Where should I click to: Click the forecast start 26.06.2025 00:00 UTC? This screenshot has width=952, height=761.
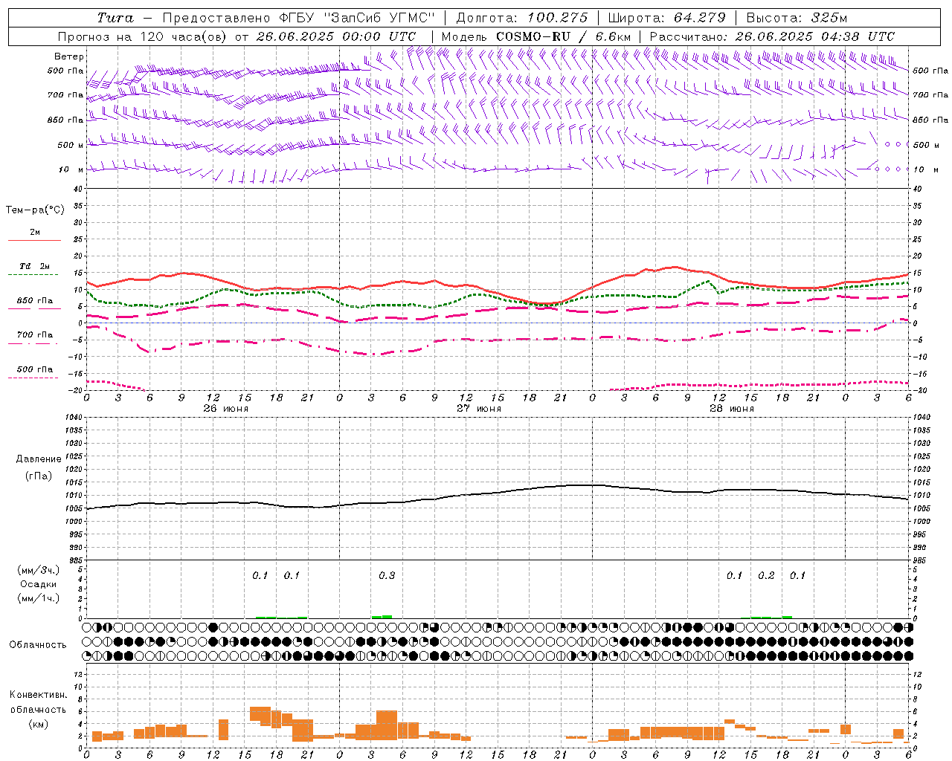click(335, 36)
